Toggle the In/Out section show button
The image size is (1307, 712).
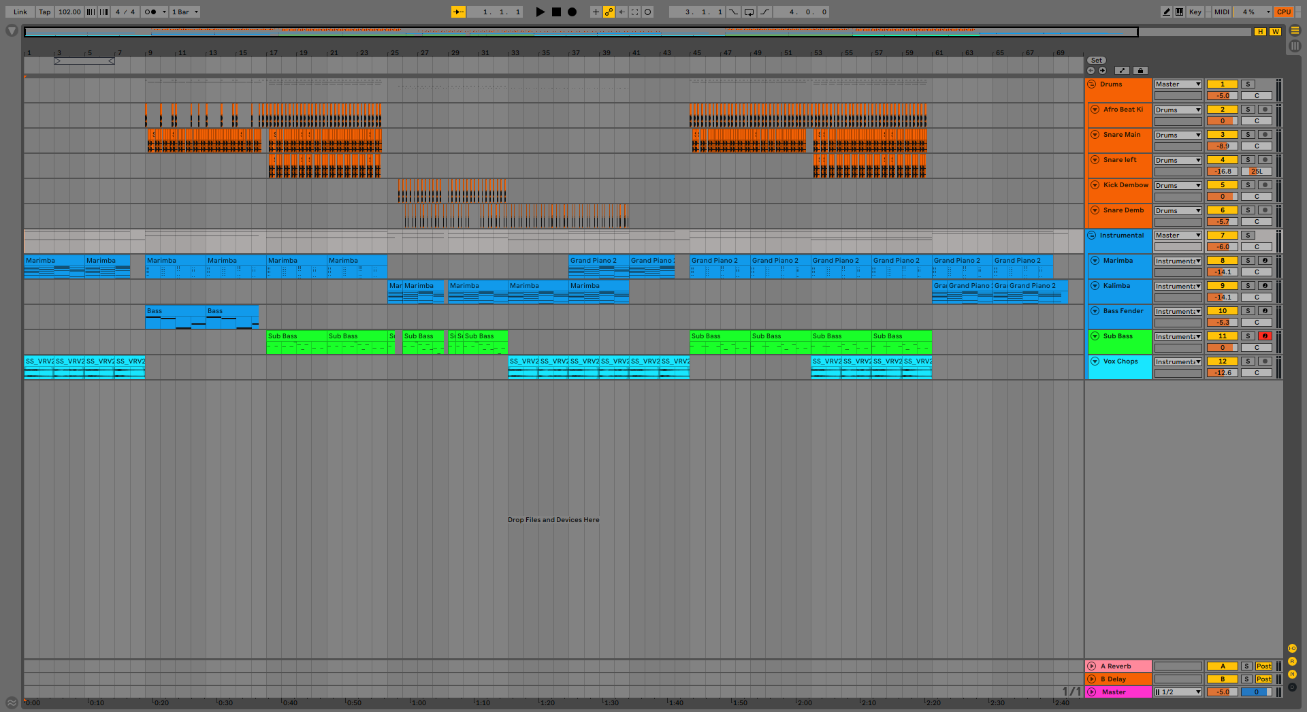tap(1292, 649)
